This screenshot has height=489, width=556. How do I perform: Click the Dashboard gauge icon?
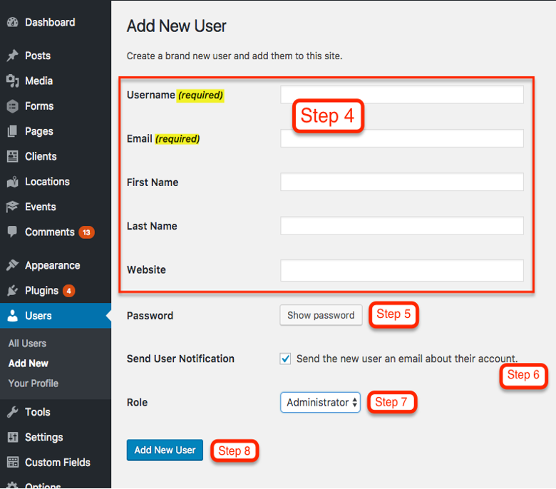[x=12, y=22]
